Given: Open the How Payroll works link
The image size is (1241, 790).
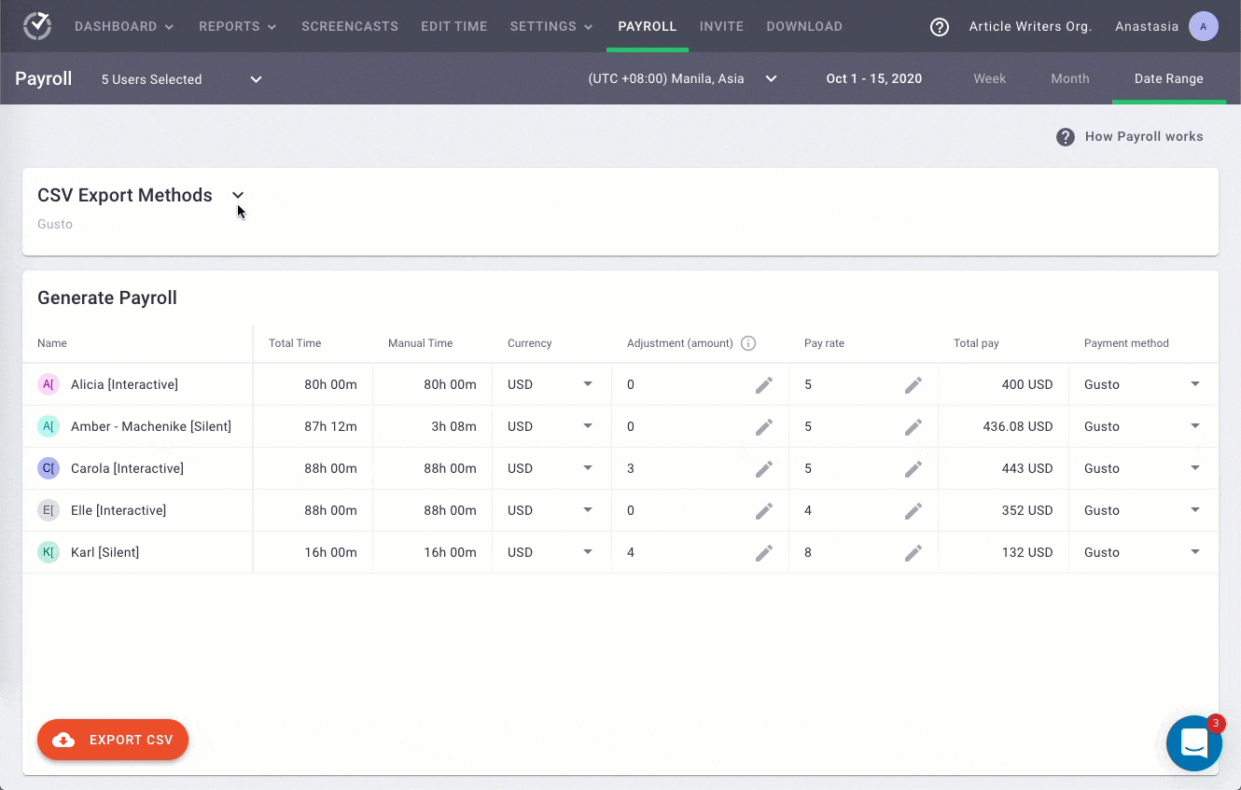Looking at the screenshot, I should click(x=1130, y=137).
